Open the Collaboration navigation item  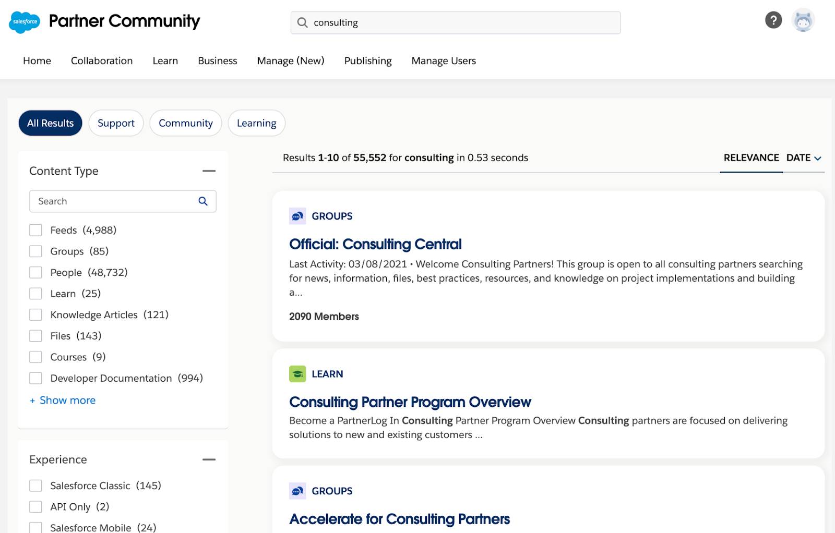click(102, 61)
